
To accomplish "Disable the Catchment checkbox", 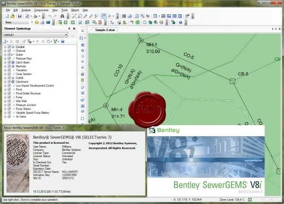I will pos(9,82).
